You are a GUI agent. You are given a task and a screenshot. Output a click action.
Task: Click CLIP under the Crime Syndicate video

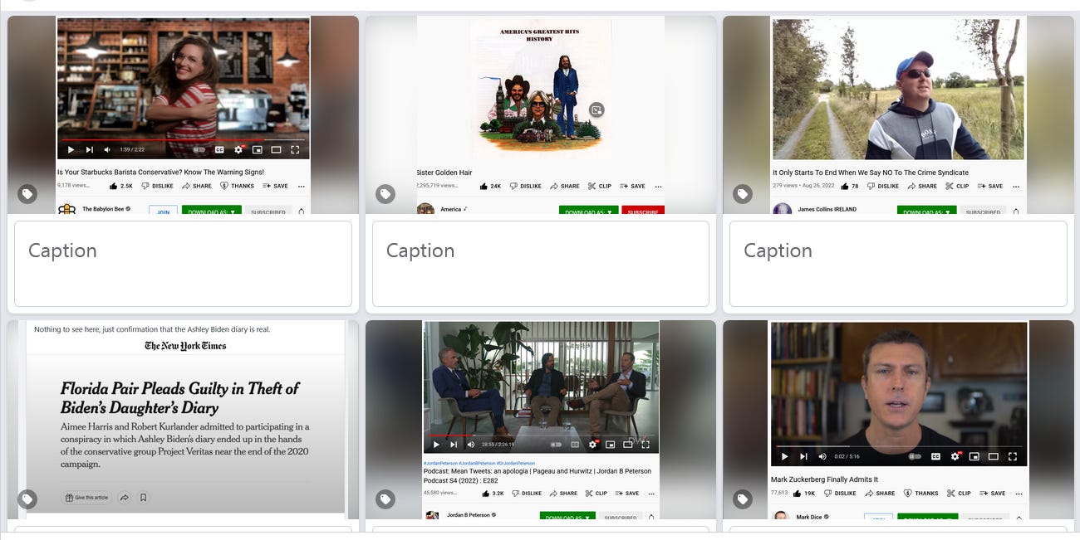pos(957,186)
